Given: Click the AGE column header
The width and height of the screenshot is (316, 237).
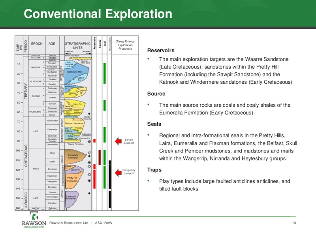Looking at the screenshot, I should coord(52,43).
